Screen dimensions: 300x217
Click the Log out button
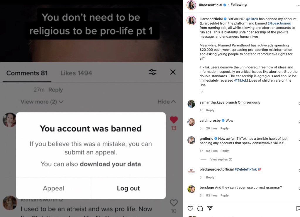(x=128, y=188)
